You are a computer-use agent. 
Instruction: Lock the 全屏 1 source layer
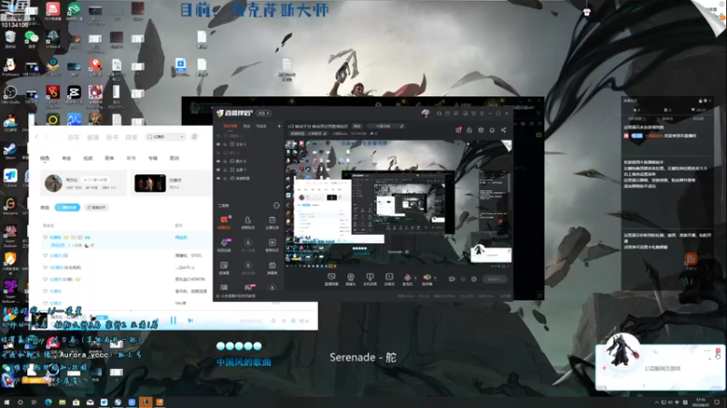(225, 170)
